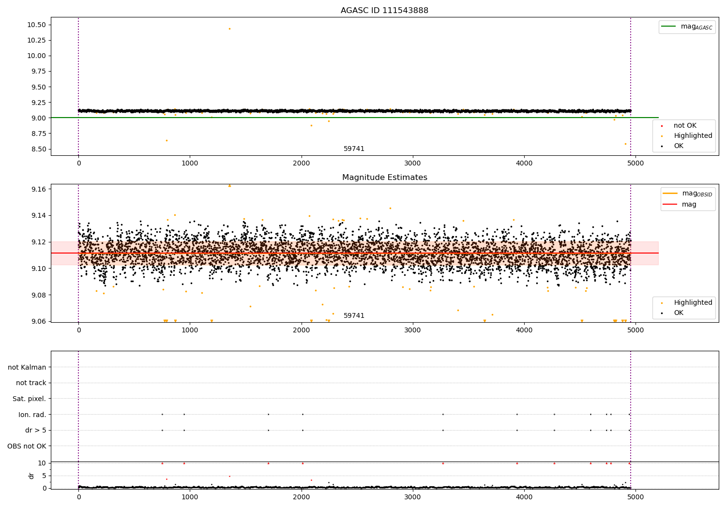Click the '10.00' y-axis tick label
The image size is (726, 508).
(36, 56)
